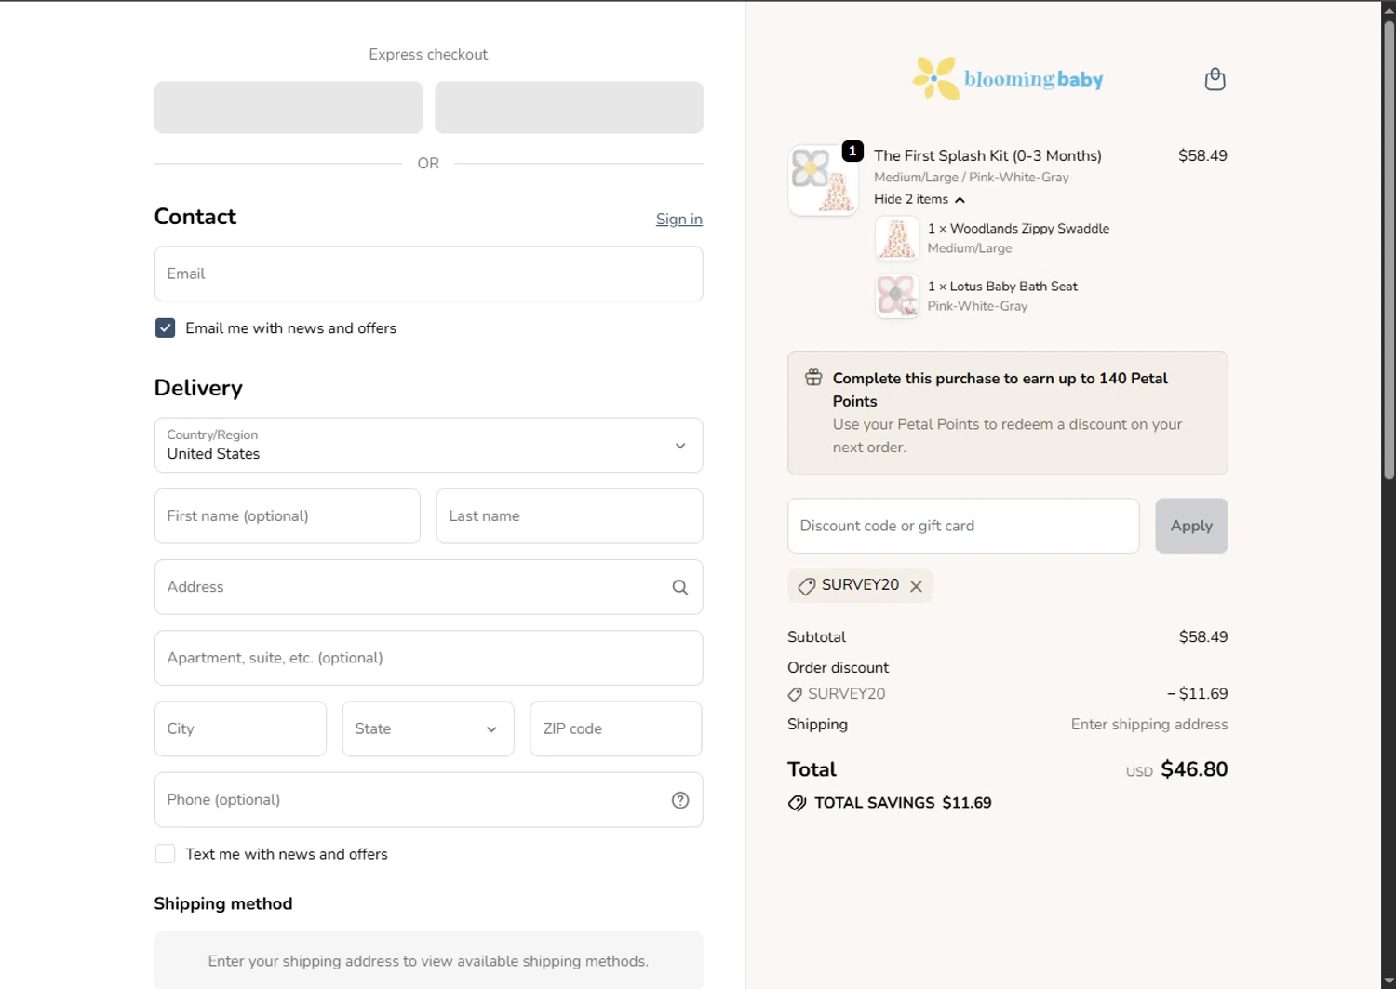Click the Shipping method heading
The width and height of the screenshot is (1396, 989).
pyautogui.click(x=223, y=903)
